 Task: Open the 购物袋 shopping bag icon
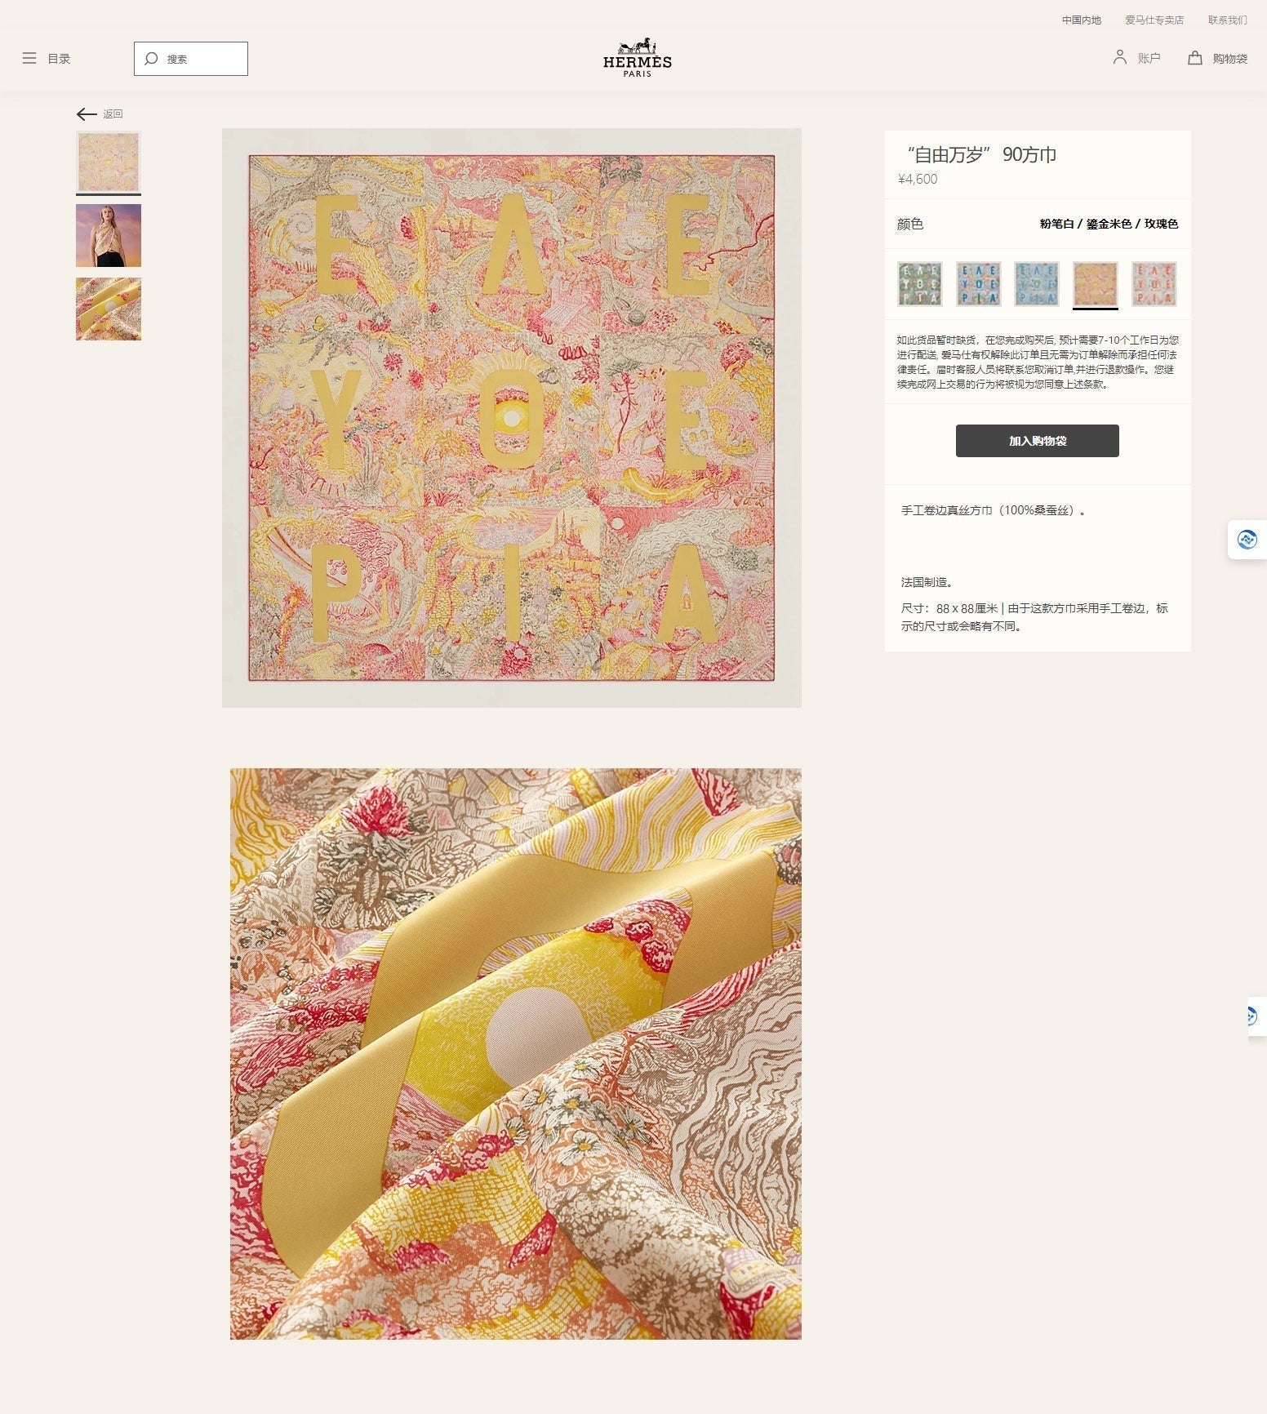click(x=1195, y=58)
